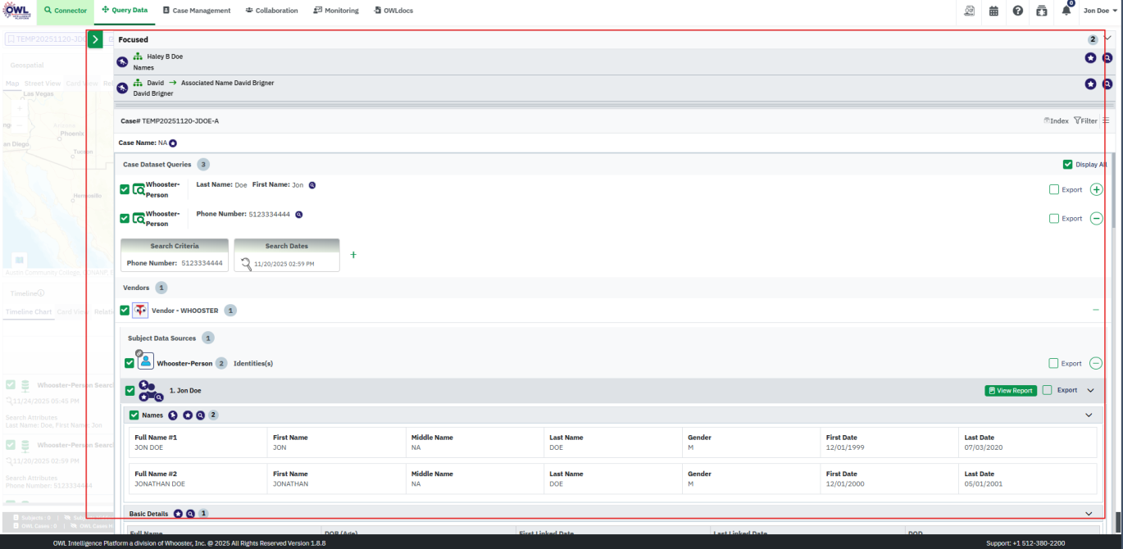Screen dimensions: 1123x549
Task: Open the Monitoring tab
Action: [x=336, y=11]
